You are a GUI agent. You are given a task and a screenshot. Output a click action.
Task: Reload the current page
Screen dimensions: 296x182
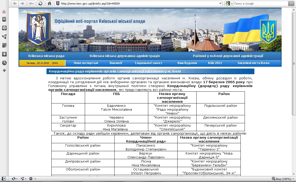click(x=40, y=3)
